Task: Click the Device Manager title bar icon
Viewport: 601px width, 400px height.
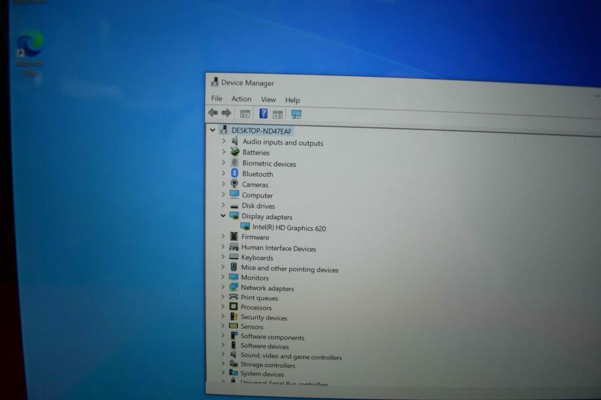Action: click(x=215, y=82)
